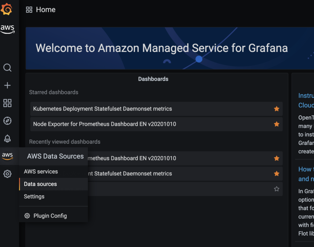
Task: Click the Welcome to Amazon Managed Service banner
Action: 170,48
